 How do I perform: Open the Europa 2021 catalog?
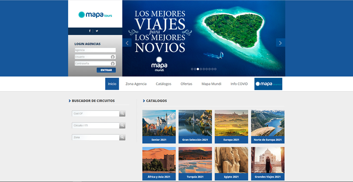coord(231,127)
